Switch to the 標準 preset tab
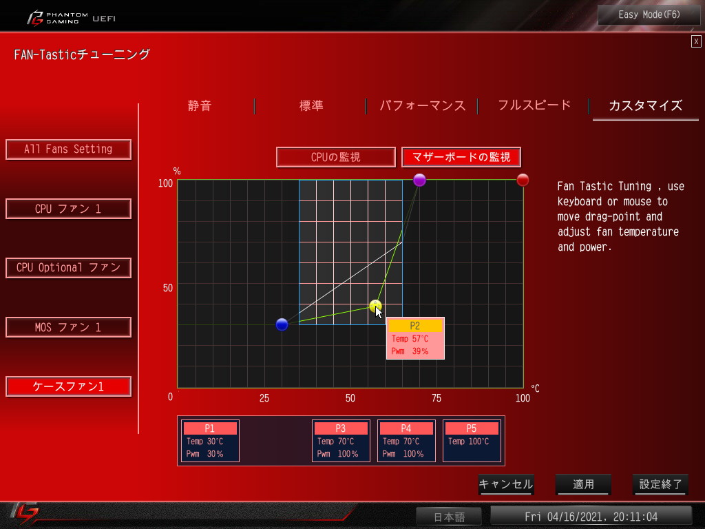The height and width of the screenshot is (529, 705). tap(311, 105)
